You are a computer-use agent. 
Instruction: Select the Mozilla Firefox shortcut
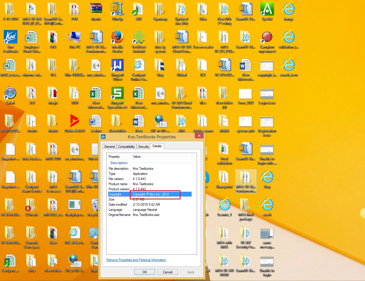pos(117,42)
